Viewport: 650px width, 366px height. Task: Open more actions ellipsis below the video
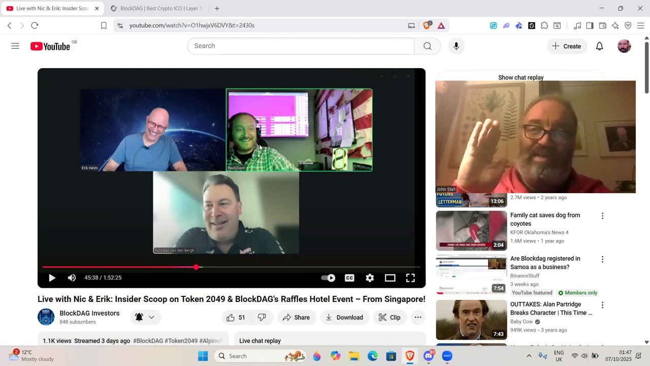(x=418, y=317)
